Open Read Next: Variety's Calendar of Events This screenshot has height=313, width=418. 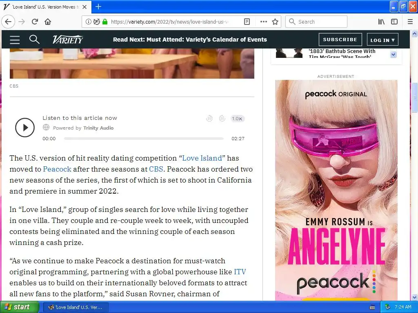click(190, 40)
